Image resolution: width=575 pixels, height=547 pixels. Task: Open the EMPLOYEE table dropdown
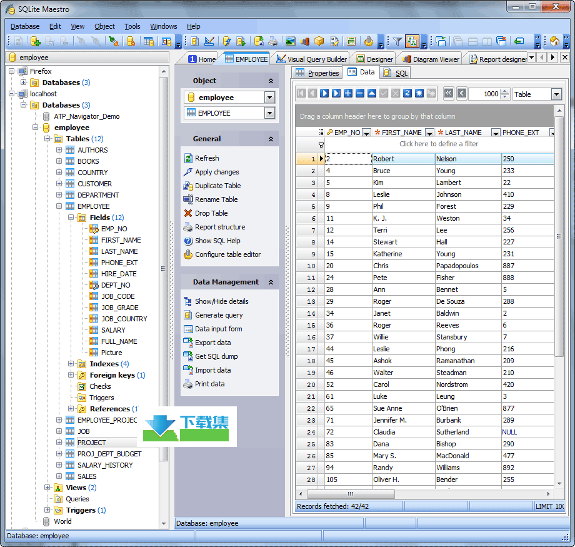[269, 113]
